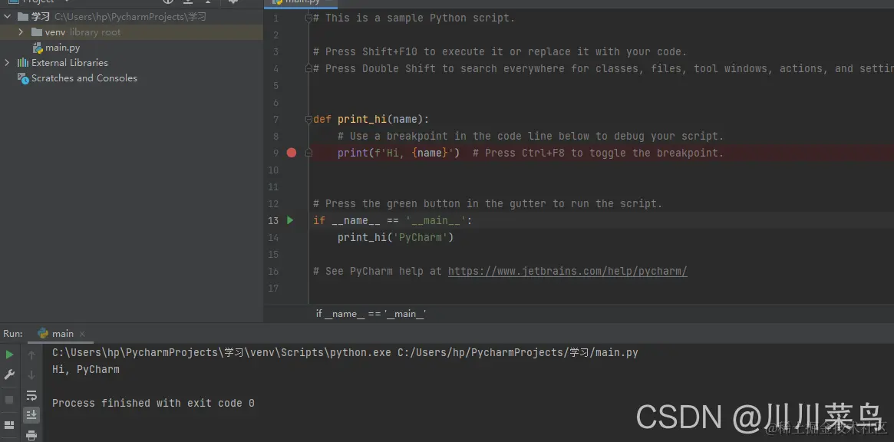Click 'Process finished with exit code 0' text

tap(153, 403)
